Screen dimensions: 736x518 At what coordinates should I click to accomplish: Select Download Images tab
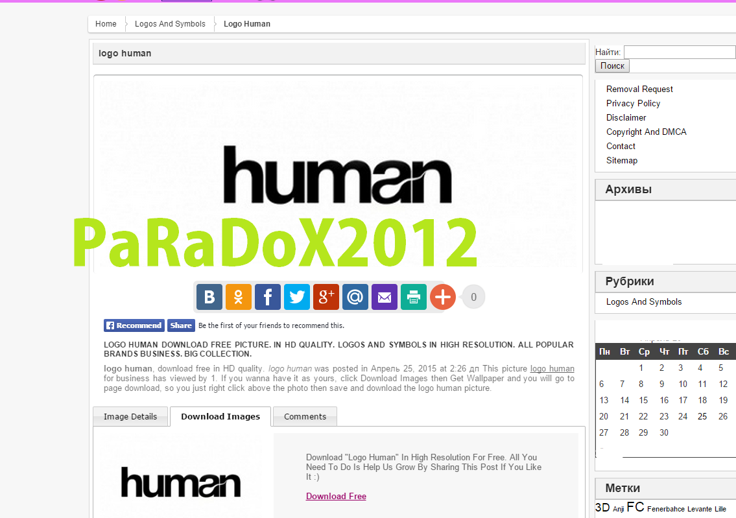220,417
